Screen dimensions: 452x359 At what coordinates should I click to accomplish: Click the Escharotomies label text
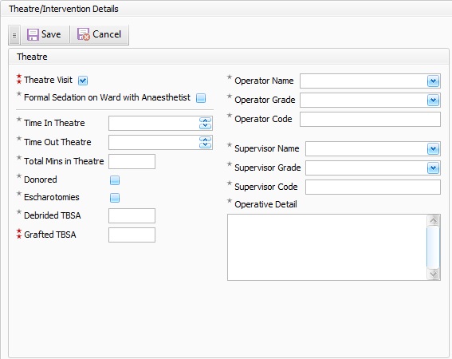coord(52,197)
